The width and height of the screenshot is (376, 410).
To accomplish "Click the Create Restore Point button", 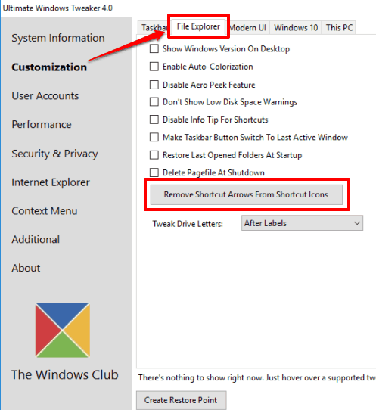I will (x=181, y=400).
